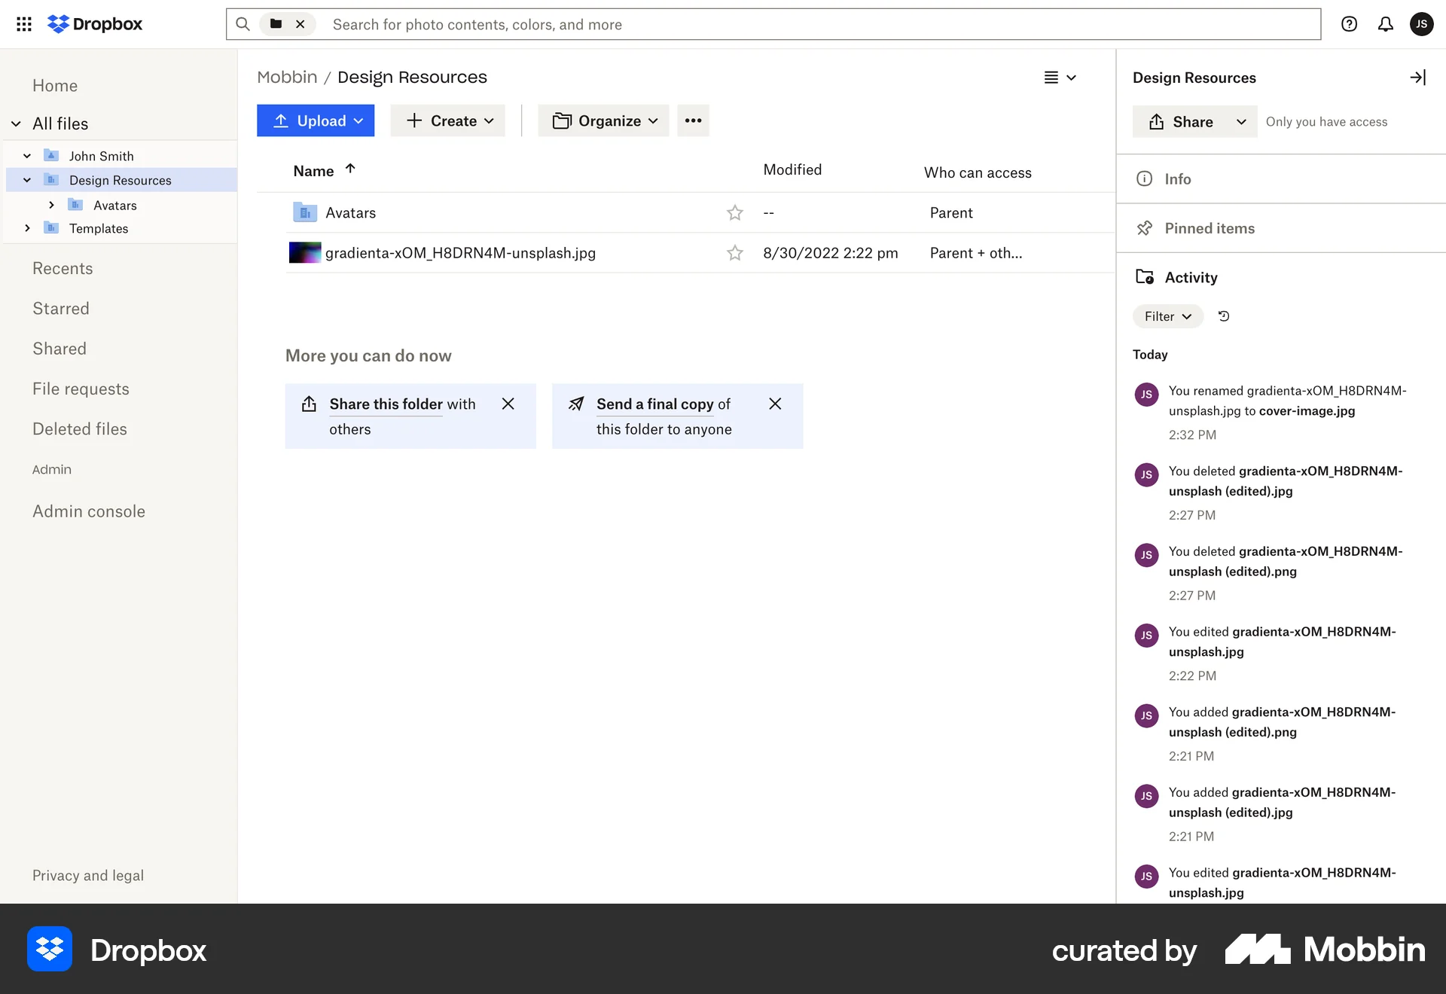This screenshot has width=1446, height=994.
Task: Open the help icon in the top bar
Action: click(x=1348, y=24)
